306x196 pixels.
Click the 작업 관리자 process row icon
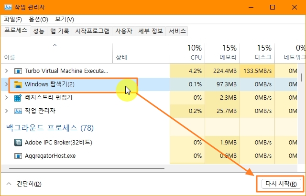18,111
